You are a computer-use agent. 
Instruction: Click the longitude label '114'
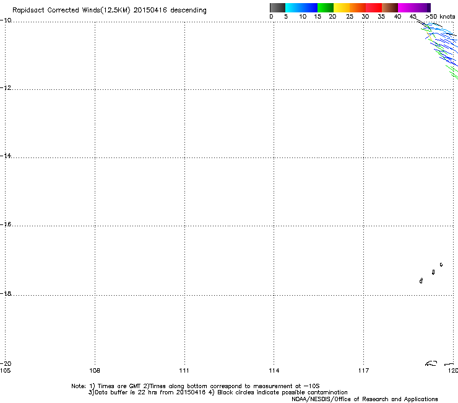(274, 371)
